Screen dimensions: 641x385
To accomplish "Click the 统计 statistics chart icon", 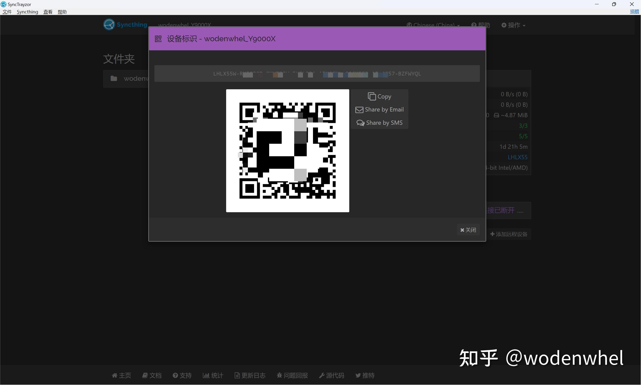I will coord(206,375).
